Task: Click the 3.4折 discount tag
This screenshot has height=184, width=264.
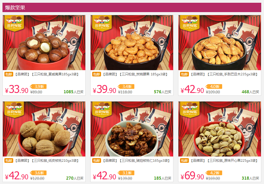Action: tap(126, 86)
